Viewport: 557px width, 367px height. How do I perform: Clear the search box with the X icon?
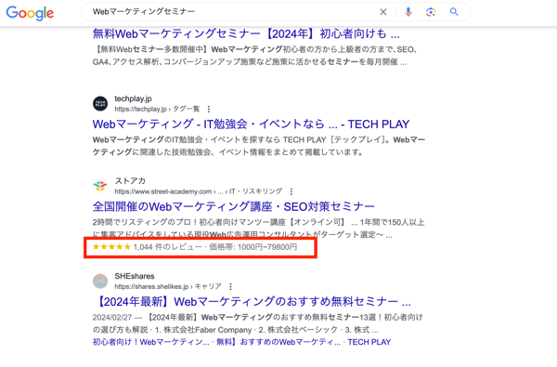382,12
